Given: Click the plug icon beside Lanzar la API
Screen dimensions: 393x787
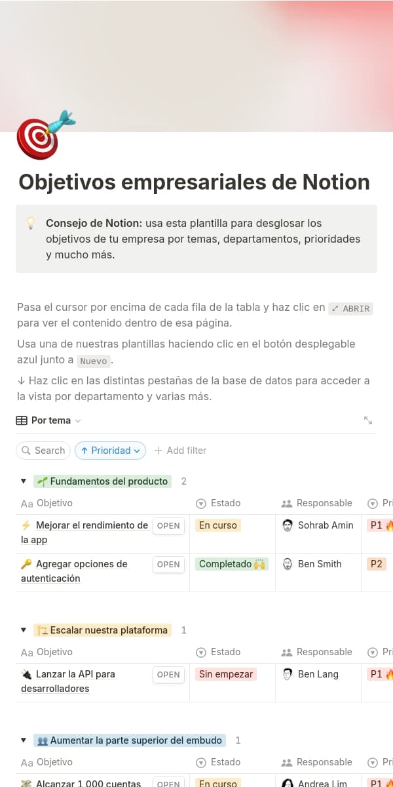Looking at the screenshot, I should (x=26, y=674).
